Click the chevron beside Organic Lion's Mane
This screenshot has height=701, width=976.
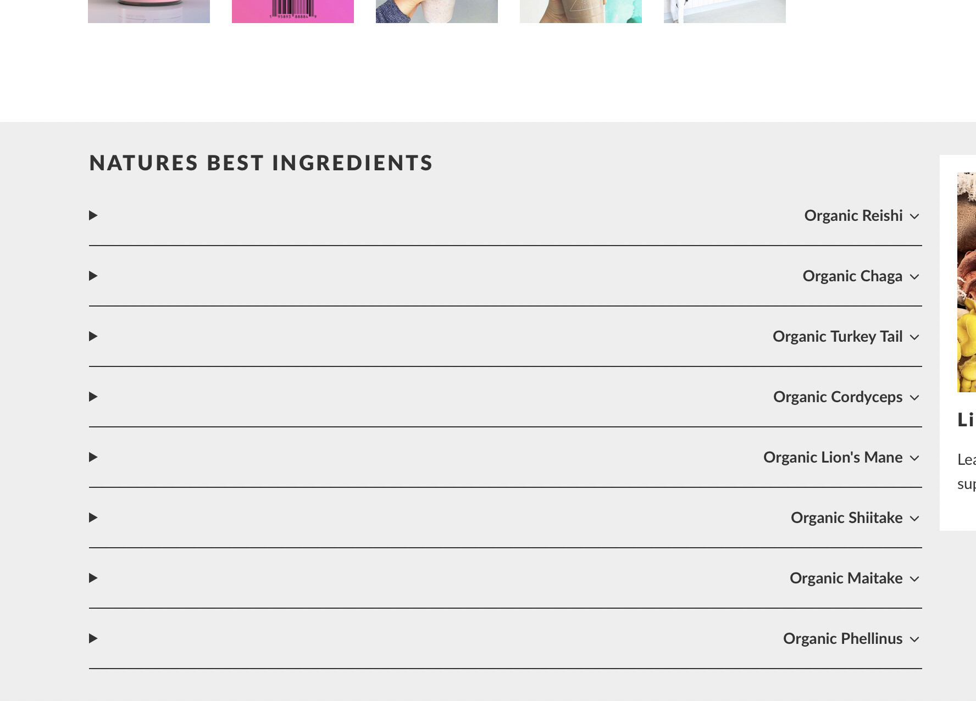point(914,458)
